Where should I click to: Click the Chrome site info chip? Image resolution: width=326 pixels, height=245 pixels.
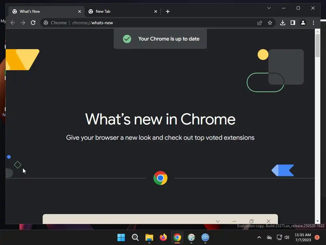(x=55, y=23)
